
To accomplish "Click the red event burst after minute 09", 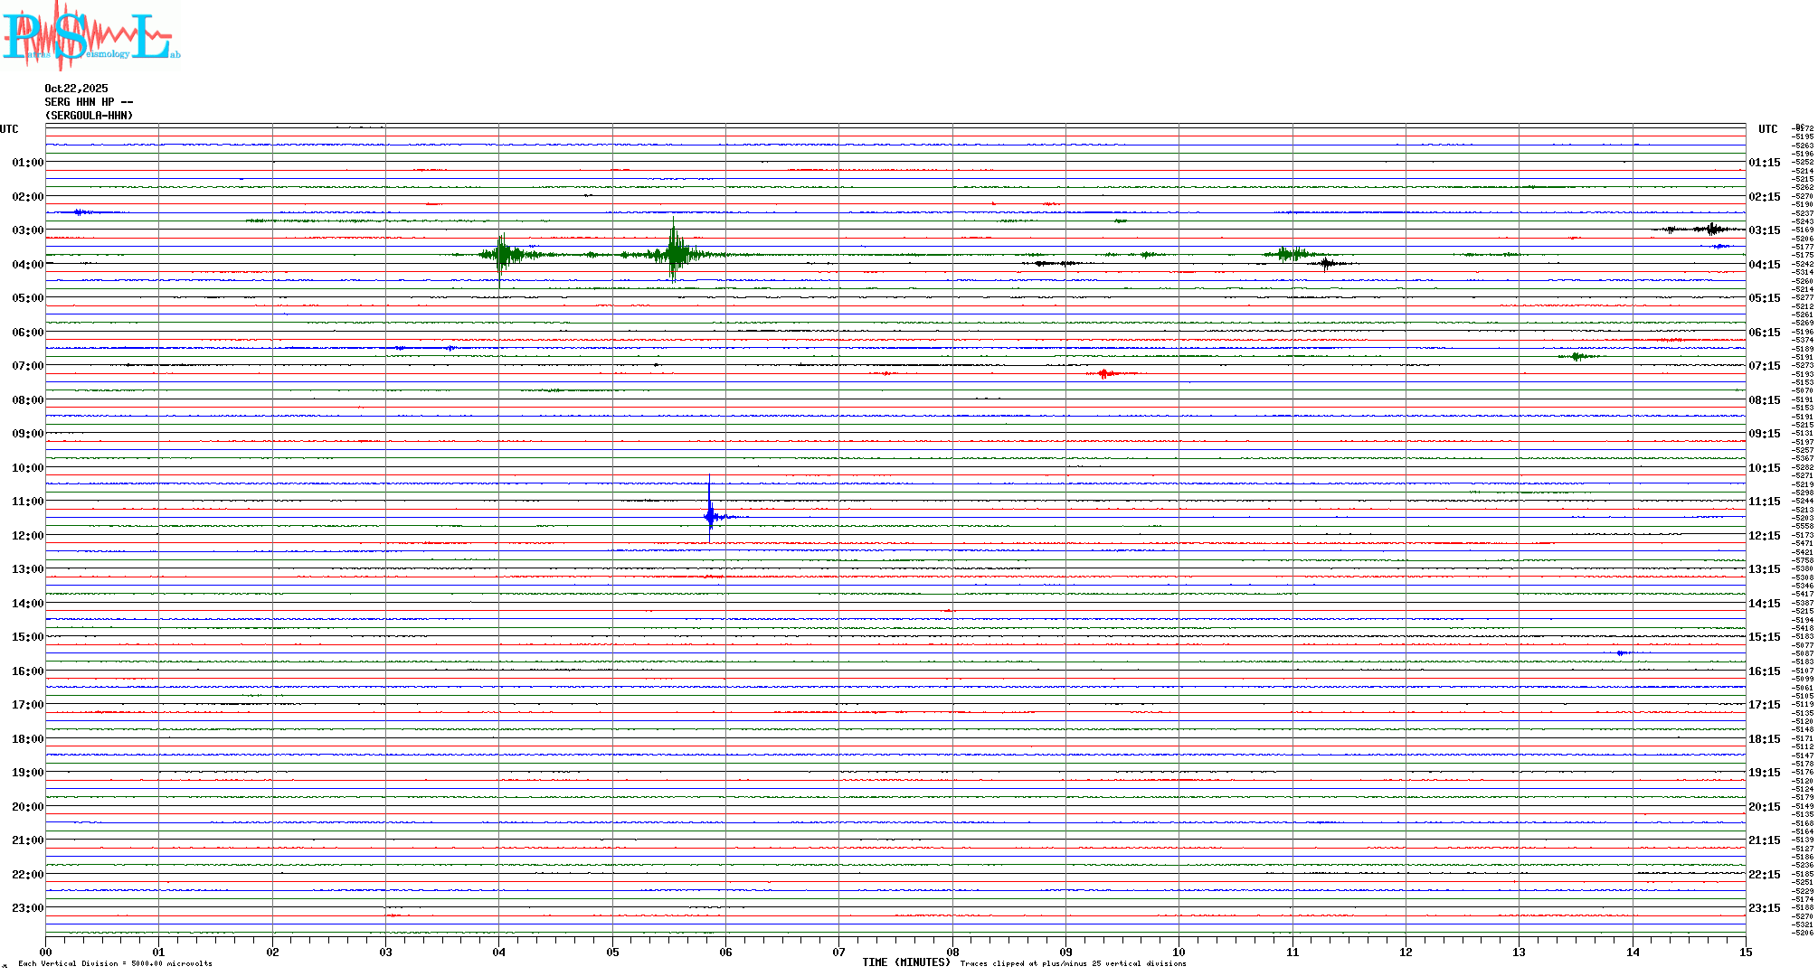I will click(x=1103, y=373).
